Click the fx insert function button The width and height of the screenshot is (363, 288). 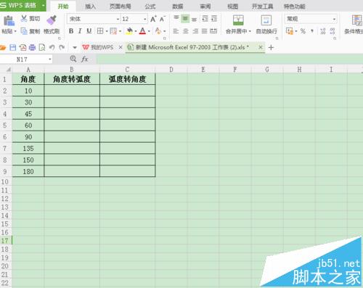click(x=84, y=59)
